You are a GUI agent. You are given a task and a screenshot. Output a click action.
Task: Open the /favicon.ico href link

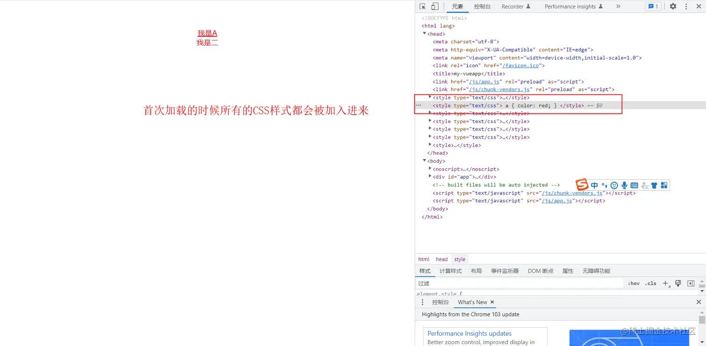pyautogui.click(x=522, y=66)
